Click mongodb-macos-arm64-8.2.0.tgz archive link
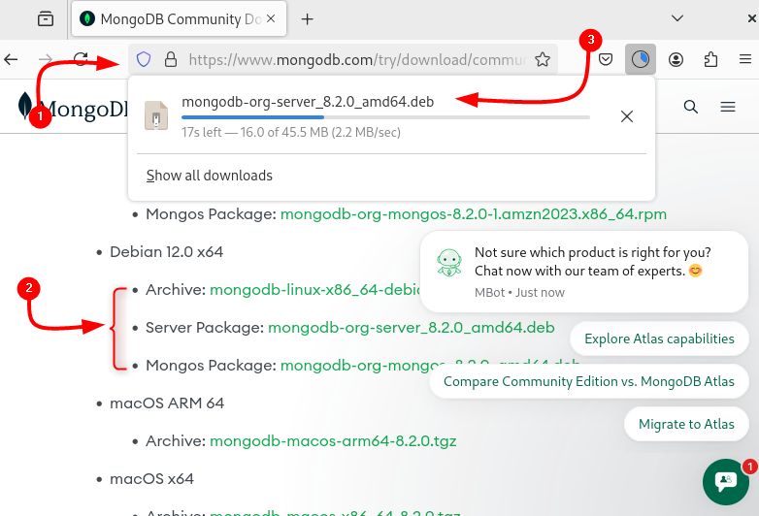Image resolution: width=759 pixels, height=516 pixels. pos(333,440)
